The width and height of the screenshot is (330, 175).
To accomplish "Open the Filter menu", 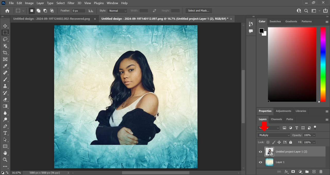I will click(71, 3).
